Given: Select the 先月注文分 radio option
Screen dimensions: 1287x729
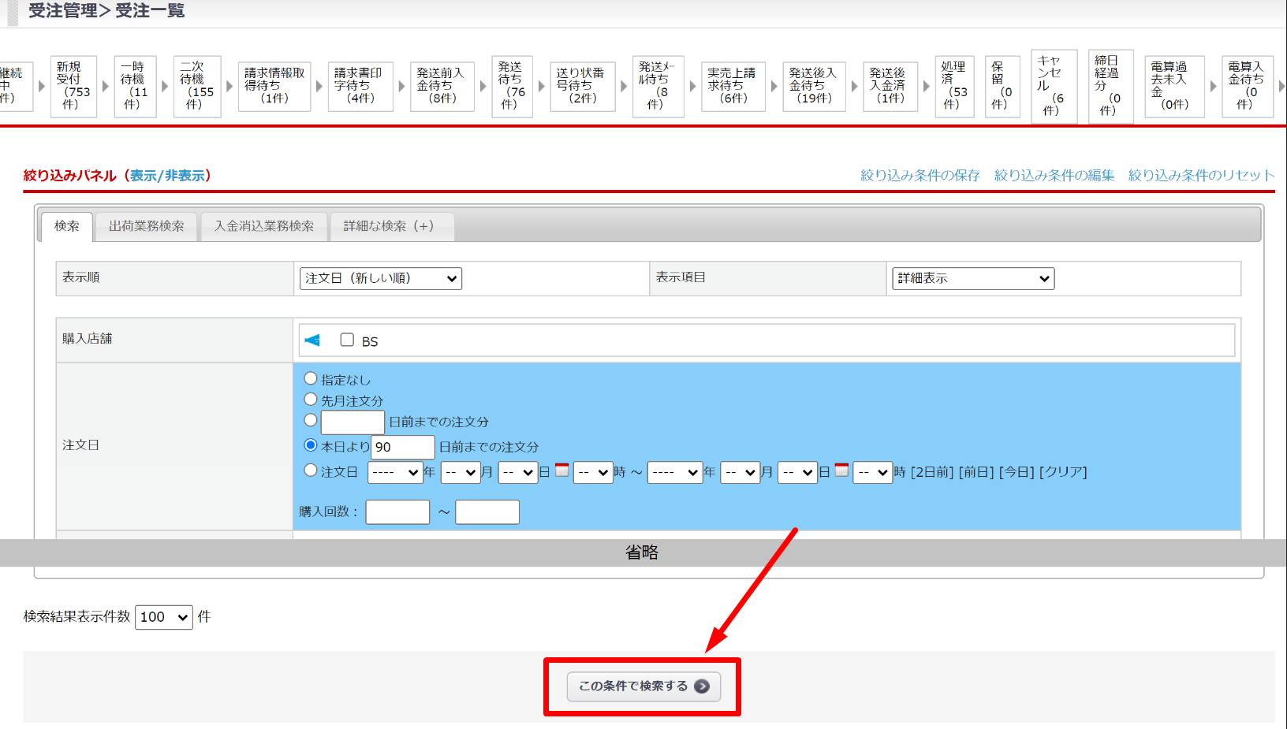Looking at the screenshot, I should [x=311, y=400].
